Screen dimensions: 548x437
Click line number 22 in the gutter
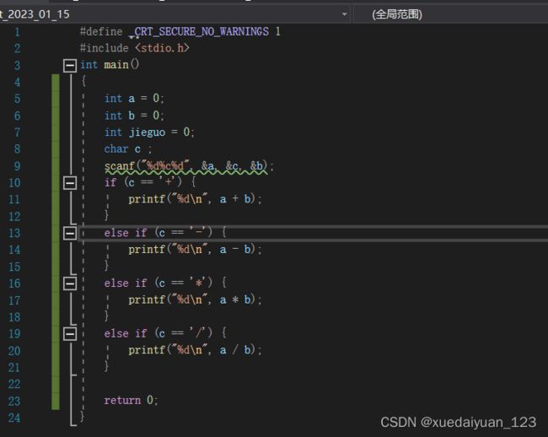[14, 384]
